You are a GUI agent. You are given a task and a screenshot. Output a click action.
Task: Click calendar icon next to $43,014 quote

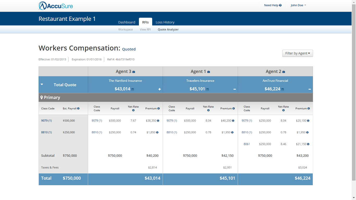(x=132, y=89)
